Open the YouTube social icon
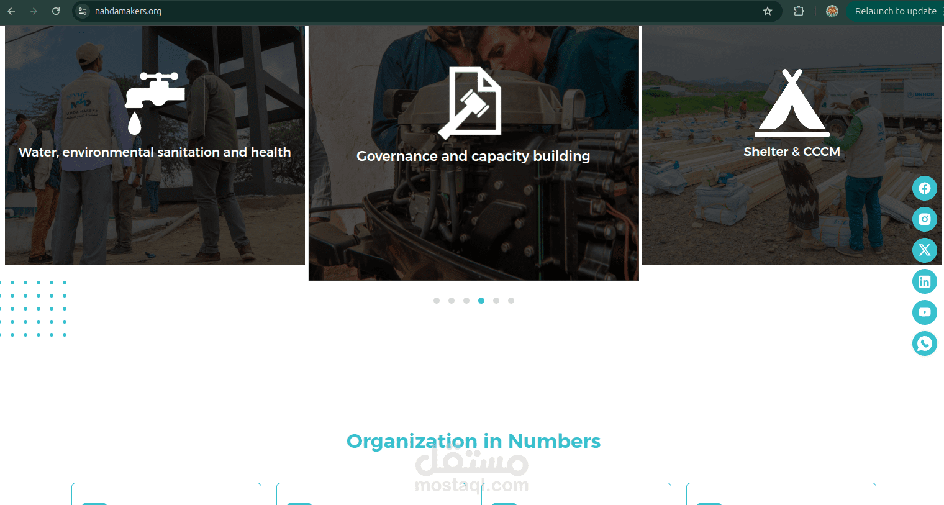The height and width of the screenshot is (505, 944). coord(925,312)
